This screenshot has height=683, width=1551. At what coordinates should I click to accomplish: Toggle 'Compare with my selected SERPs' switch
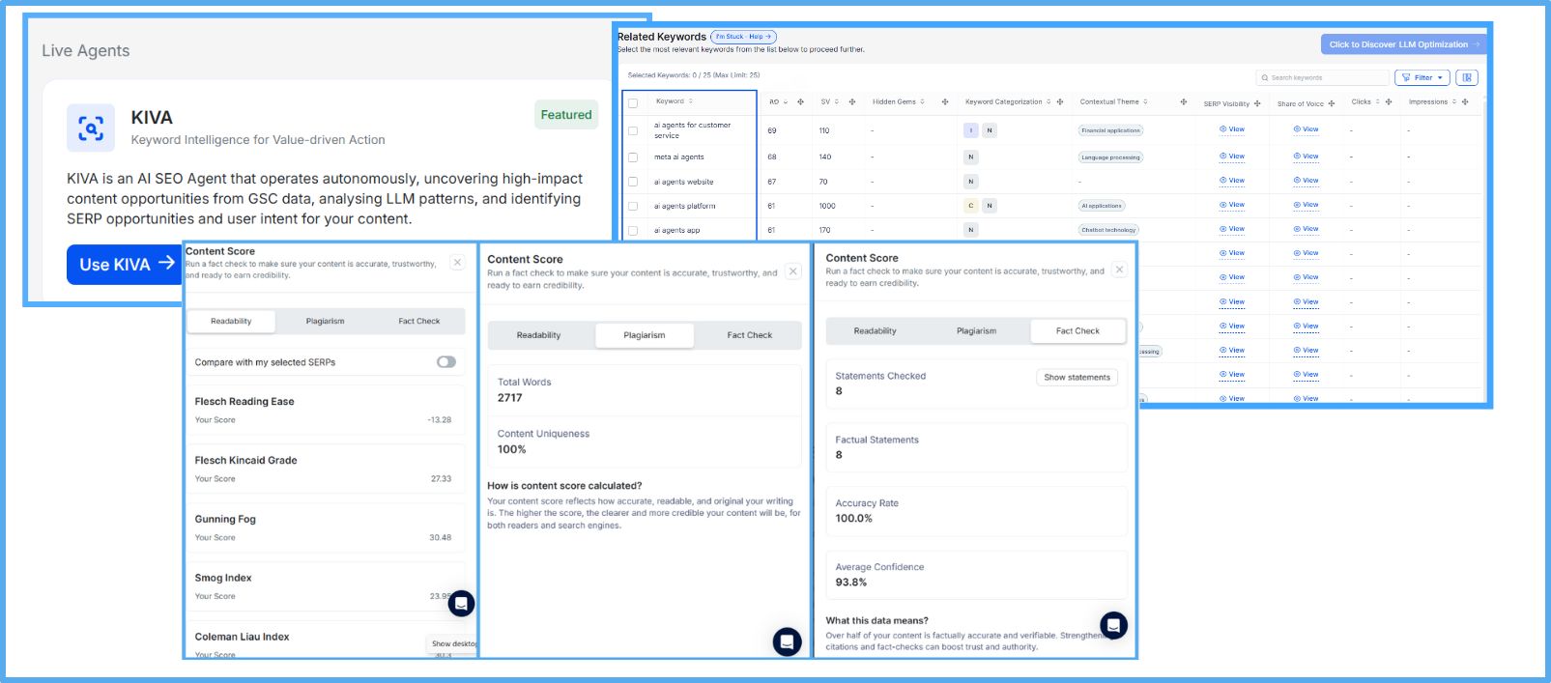click(446, 362)
